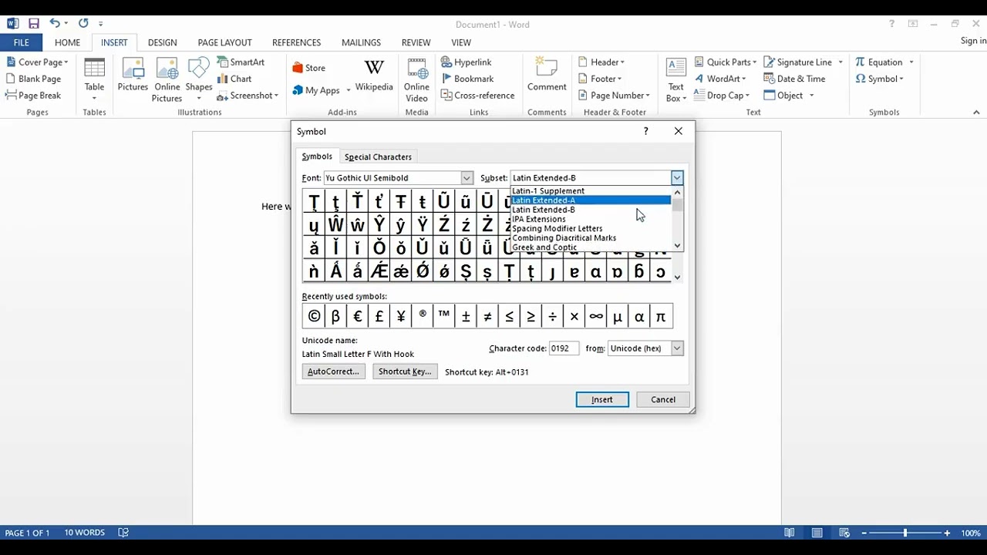987x555 pixels.
Task: Open the Pictures insert tool
Action: [x=133, y=76]
